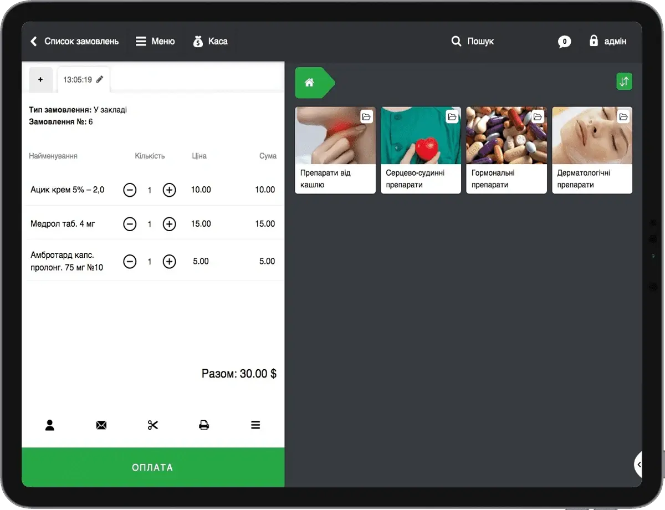Click the envelope email icon
The height and width of the screenshot is (510, 665).
pyautogui.click(x=101, y=425)
